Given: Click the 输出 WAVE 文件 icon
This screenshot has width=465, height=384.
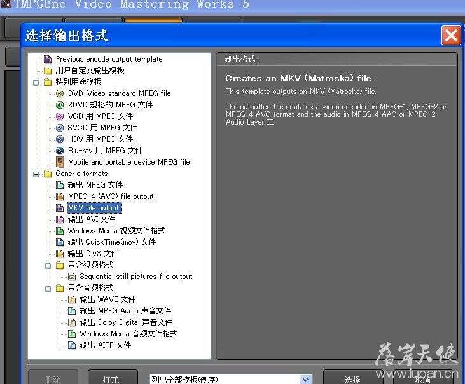Looking at the screenshot, I should point(72,299).
